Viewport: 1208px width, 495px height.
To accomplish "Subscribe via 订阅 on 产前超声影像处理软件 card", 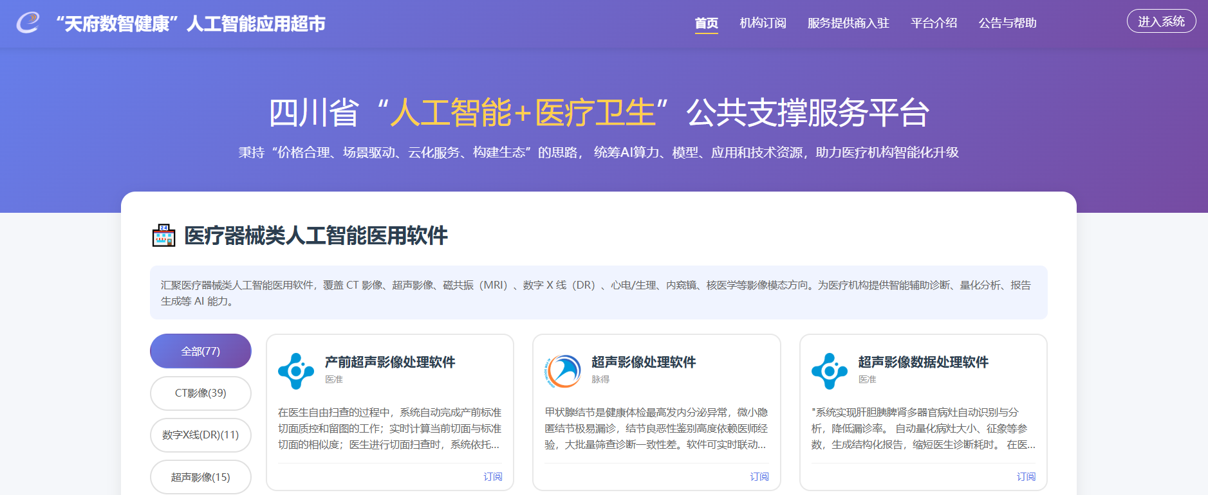I will (493, 476).
